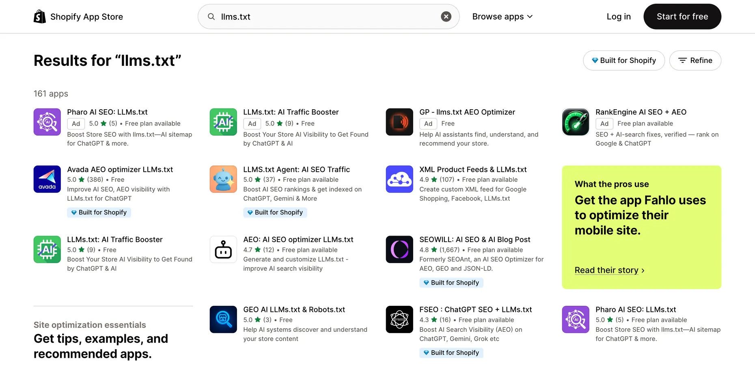Click Get tips, examples, and recommended apps
The height and width of the screenshot is (374, 755).
point(101,346)
